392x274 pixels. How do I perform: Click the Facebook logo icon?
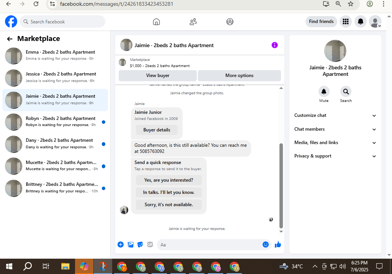click(11, 21)
